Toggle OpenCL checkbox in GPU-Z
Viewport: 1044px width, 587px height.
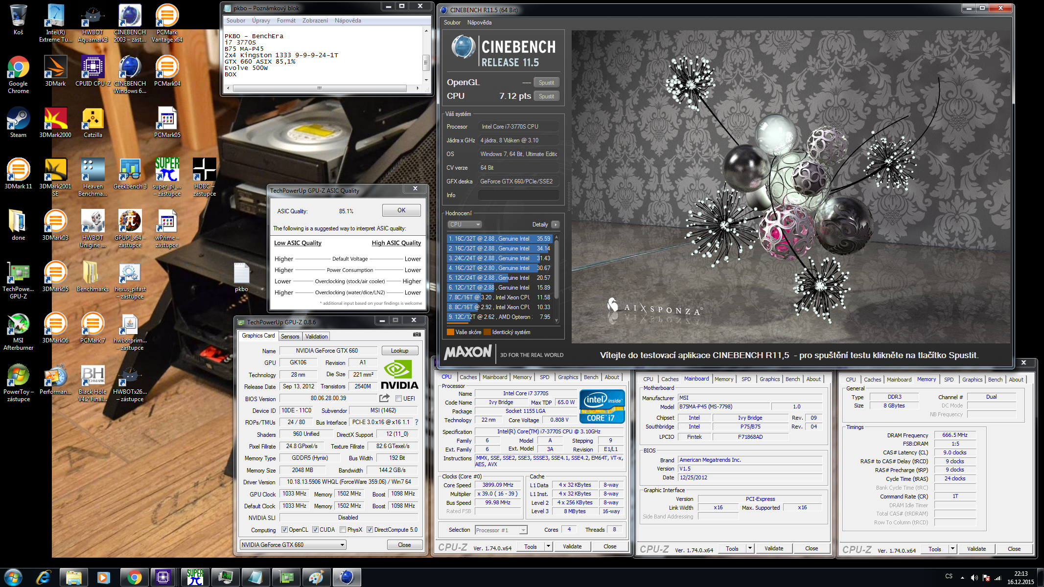(x=284, y=530)
